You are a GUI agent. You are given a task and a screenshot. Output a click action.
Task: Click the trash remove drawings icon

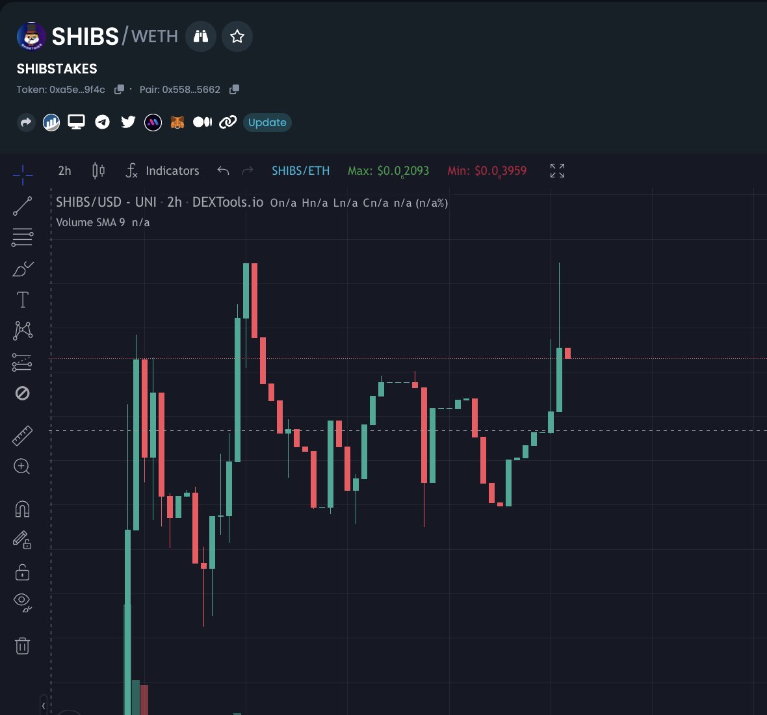click(x=23, y=645)
